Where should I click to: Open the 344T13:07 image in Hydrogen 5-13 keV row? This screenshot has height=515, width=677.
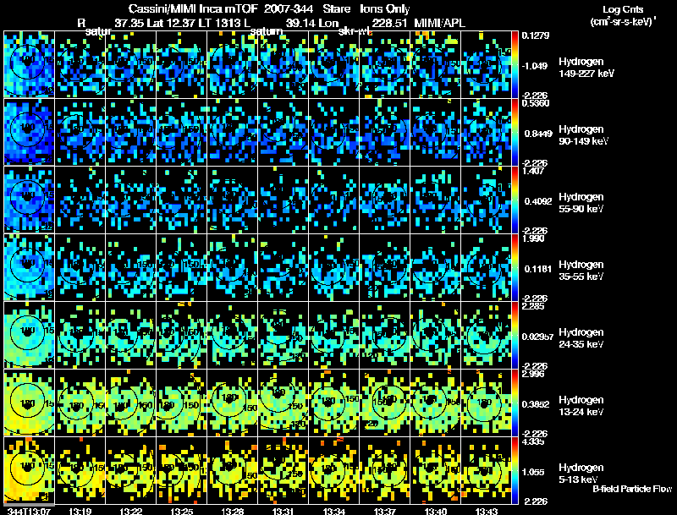point(29,470)
